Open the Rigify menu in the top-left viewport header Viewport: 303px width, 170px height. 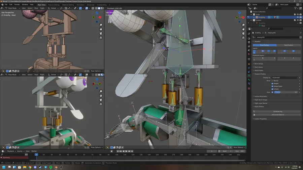[42, 8]
